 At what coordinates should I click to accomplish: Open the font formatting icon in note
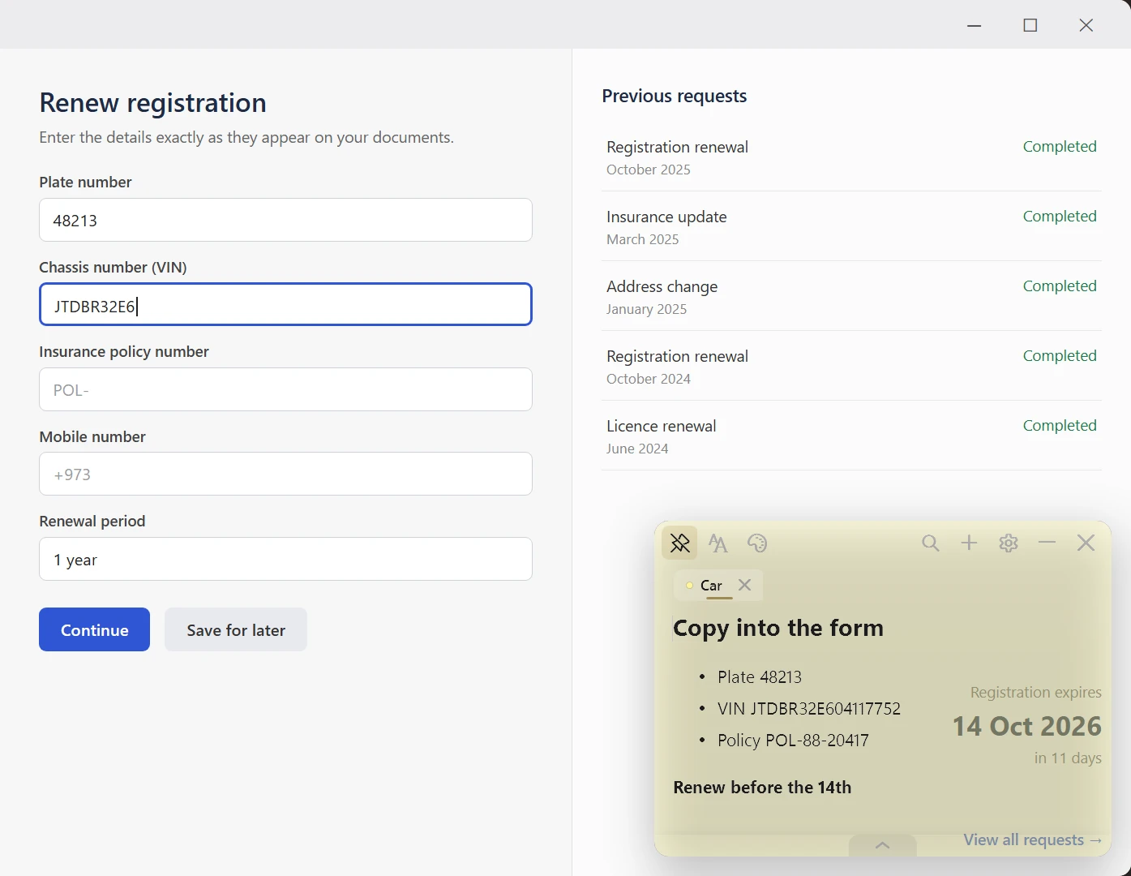tap(718, 543)
